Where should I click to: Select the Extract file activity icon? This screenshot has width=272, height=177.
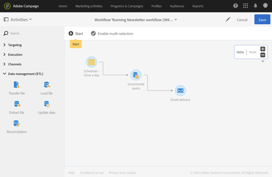[x=17, y=104]
